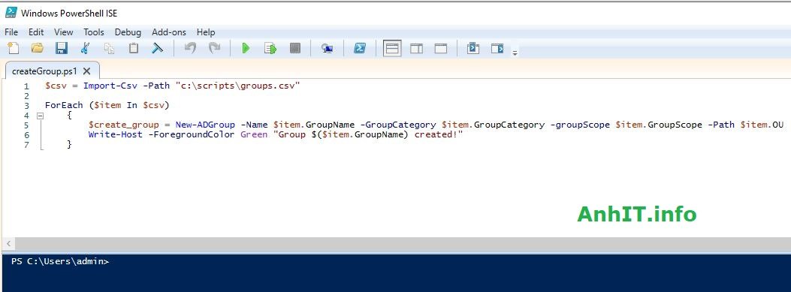
Task: Clear the console pane icon
Action: pyautogui.click(x=158, y=48)
